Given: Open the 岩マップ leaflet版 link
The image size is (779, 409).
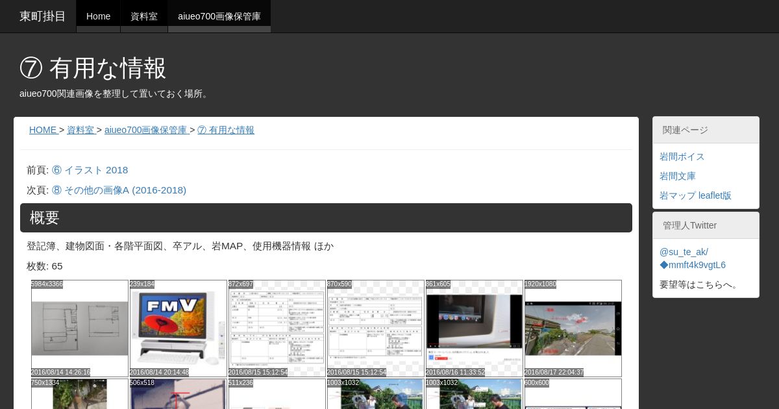Looking at the screenshot, I should tap(695, 195).
